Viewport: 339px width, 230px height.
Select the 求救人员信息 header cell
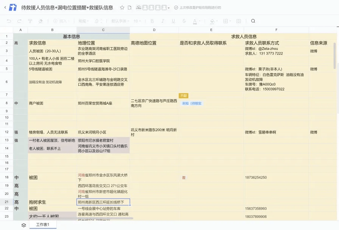pyautogui.click(x=244, y=37)
